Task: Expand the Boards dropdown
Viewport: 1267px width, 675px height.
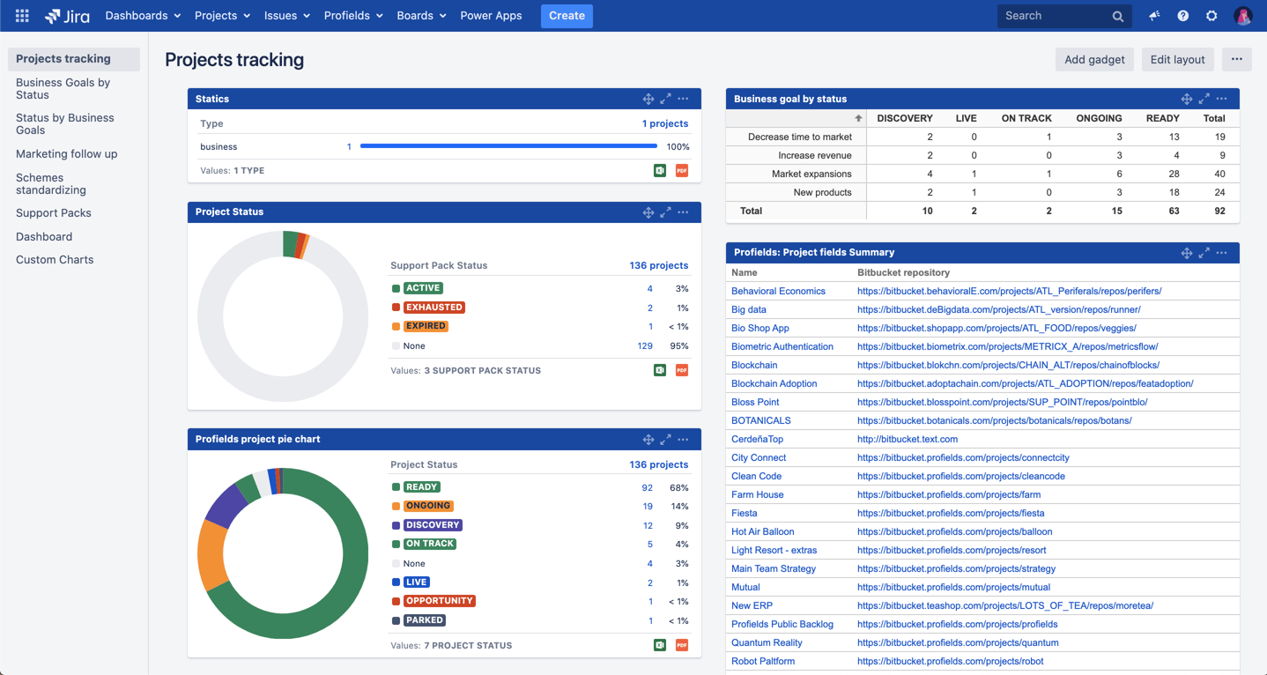Action: click(x=421, y=15)
